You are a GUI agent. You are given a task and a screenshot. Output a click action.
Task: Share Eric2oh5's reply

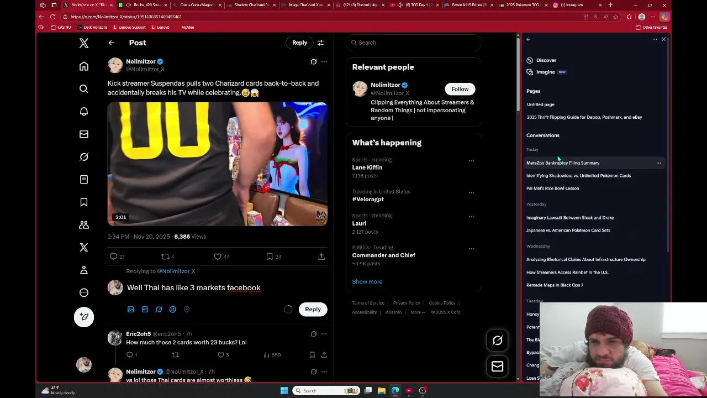point(324,355)
